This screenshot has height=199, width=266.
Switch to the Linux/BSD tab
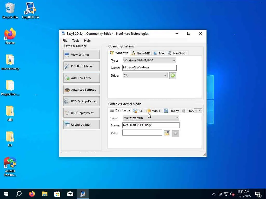141,53
